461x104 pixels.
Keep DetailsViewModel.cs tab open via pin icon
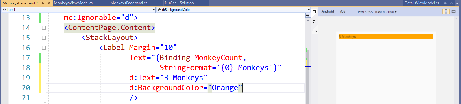(x=445, y=3)
